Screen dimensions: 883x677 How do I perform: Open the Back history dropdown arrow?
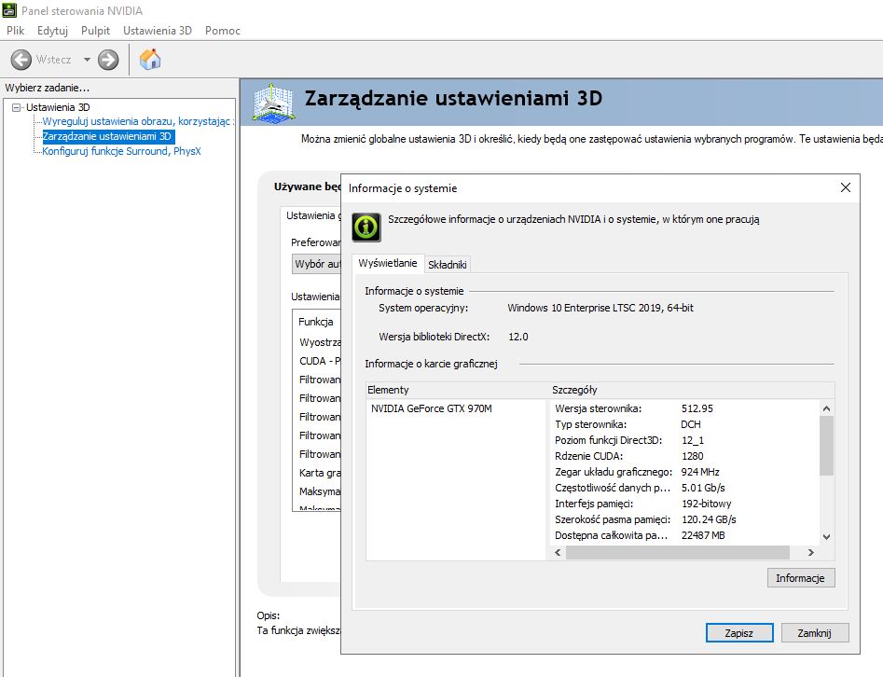tap(87, 60)
